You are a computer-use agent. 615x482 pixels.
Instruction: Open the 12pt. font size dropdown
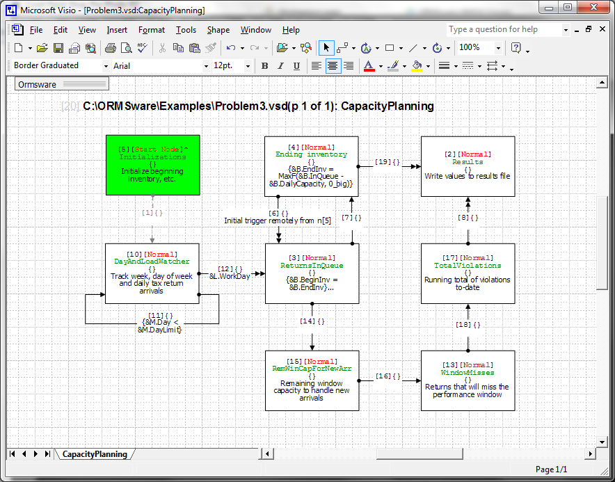click(248, 66)
